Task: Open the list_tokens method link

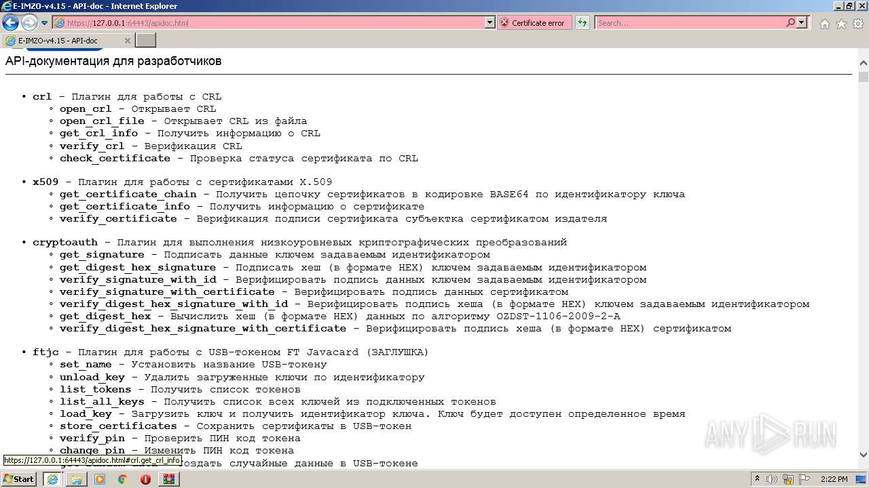Action: point(95,390)
